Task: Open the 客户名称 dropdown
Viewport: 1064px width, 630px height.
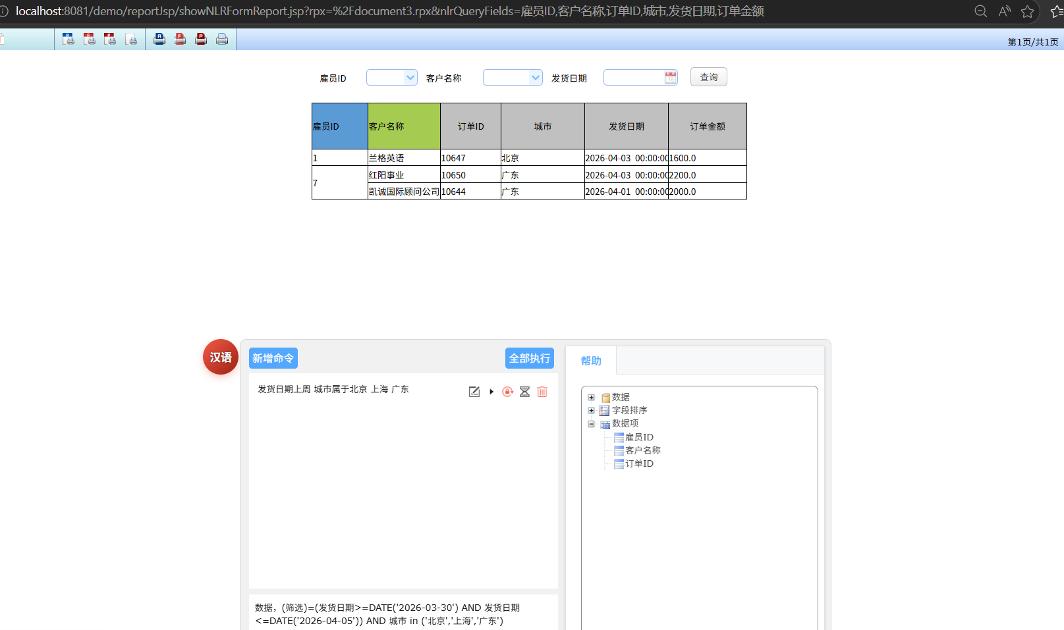Action: pos(535,78)
